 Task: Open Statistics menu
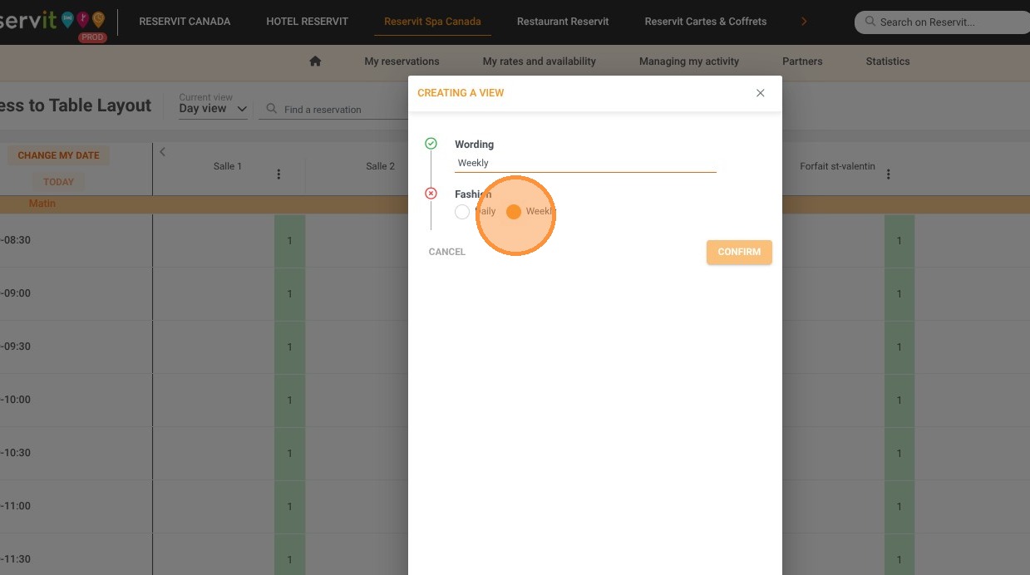(x=888, y=61)
